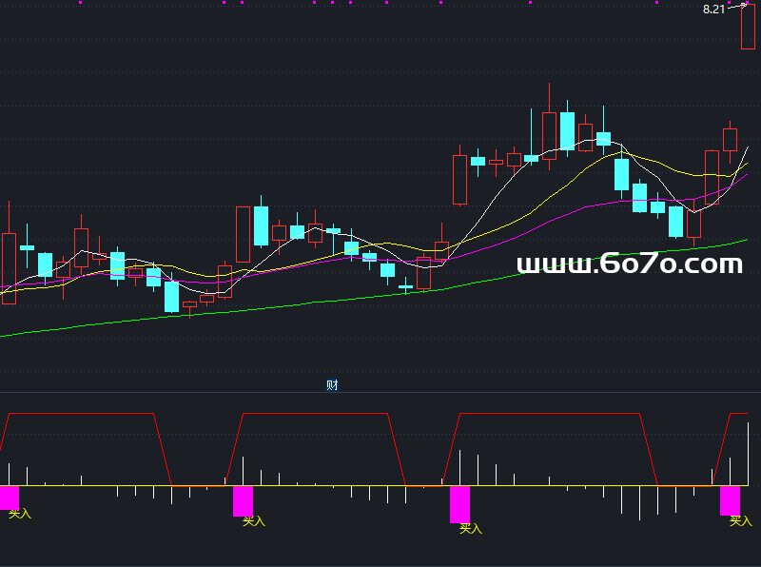This screenshot has width=761, height=567.
Task: Click the leftmost 买入 buy signal label
Action: click(20, 514)
